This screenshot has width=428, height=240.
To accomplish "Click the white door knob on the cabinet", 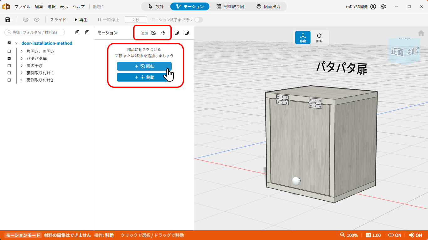I will [296, 181].
